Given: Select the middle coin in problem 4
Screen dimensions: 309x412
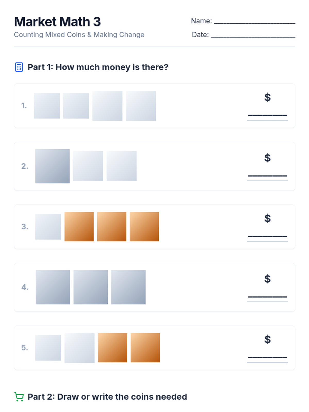Looking at the screenshot, I should point(91,287).
